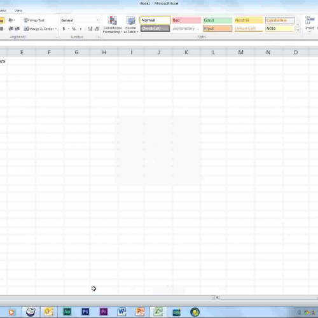Apply the Neutral cell style

coord(249,20)
